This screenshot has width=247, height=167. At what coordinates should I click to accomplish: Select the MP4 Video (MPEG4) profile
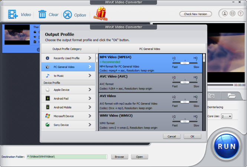(x=150, y=64)
